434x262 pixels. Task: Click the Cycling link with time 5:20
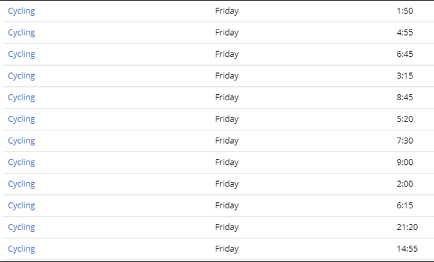click(x=21, y=119)
